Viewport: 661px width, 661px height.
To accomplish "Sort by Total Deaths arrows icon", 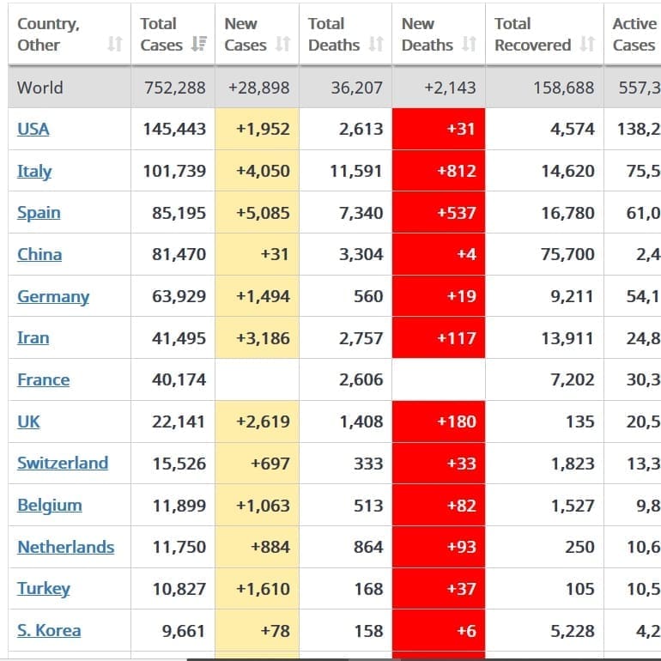I will pyautogui.click(x=376, y=45).
